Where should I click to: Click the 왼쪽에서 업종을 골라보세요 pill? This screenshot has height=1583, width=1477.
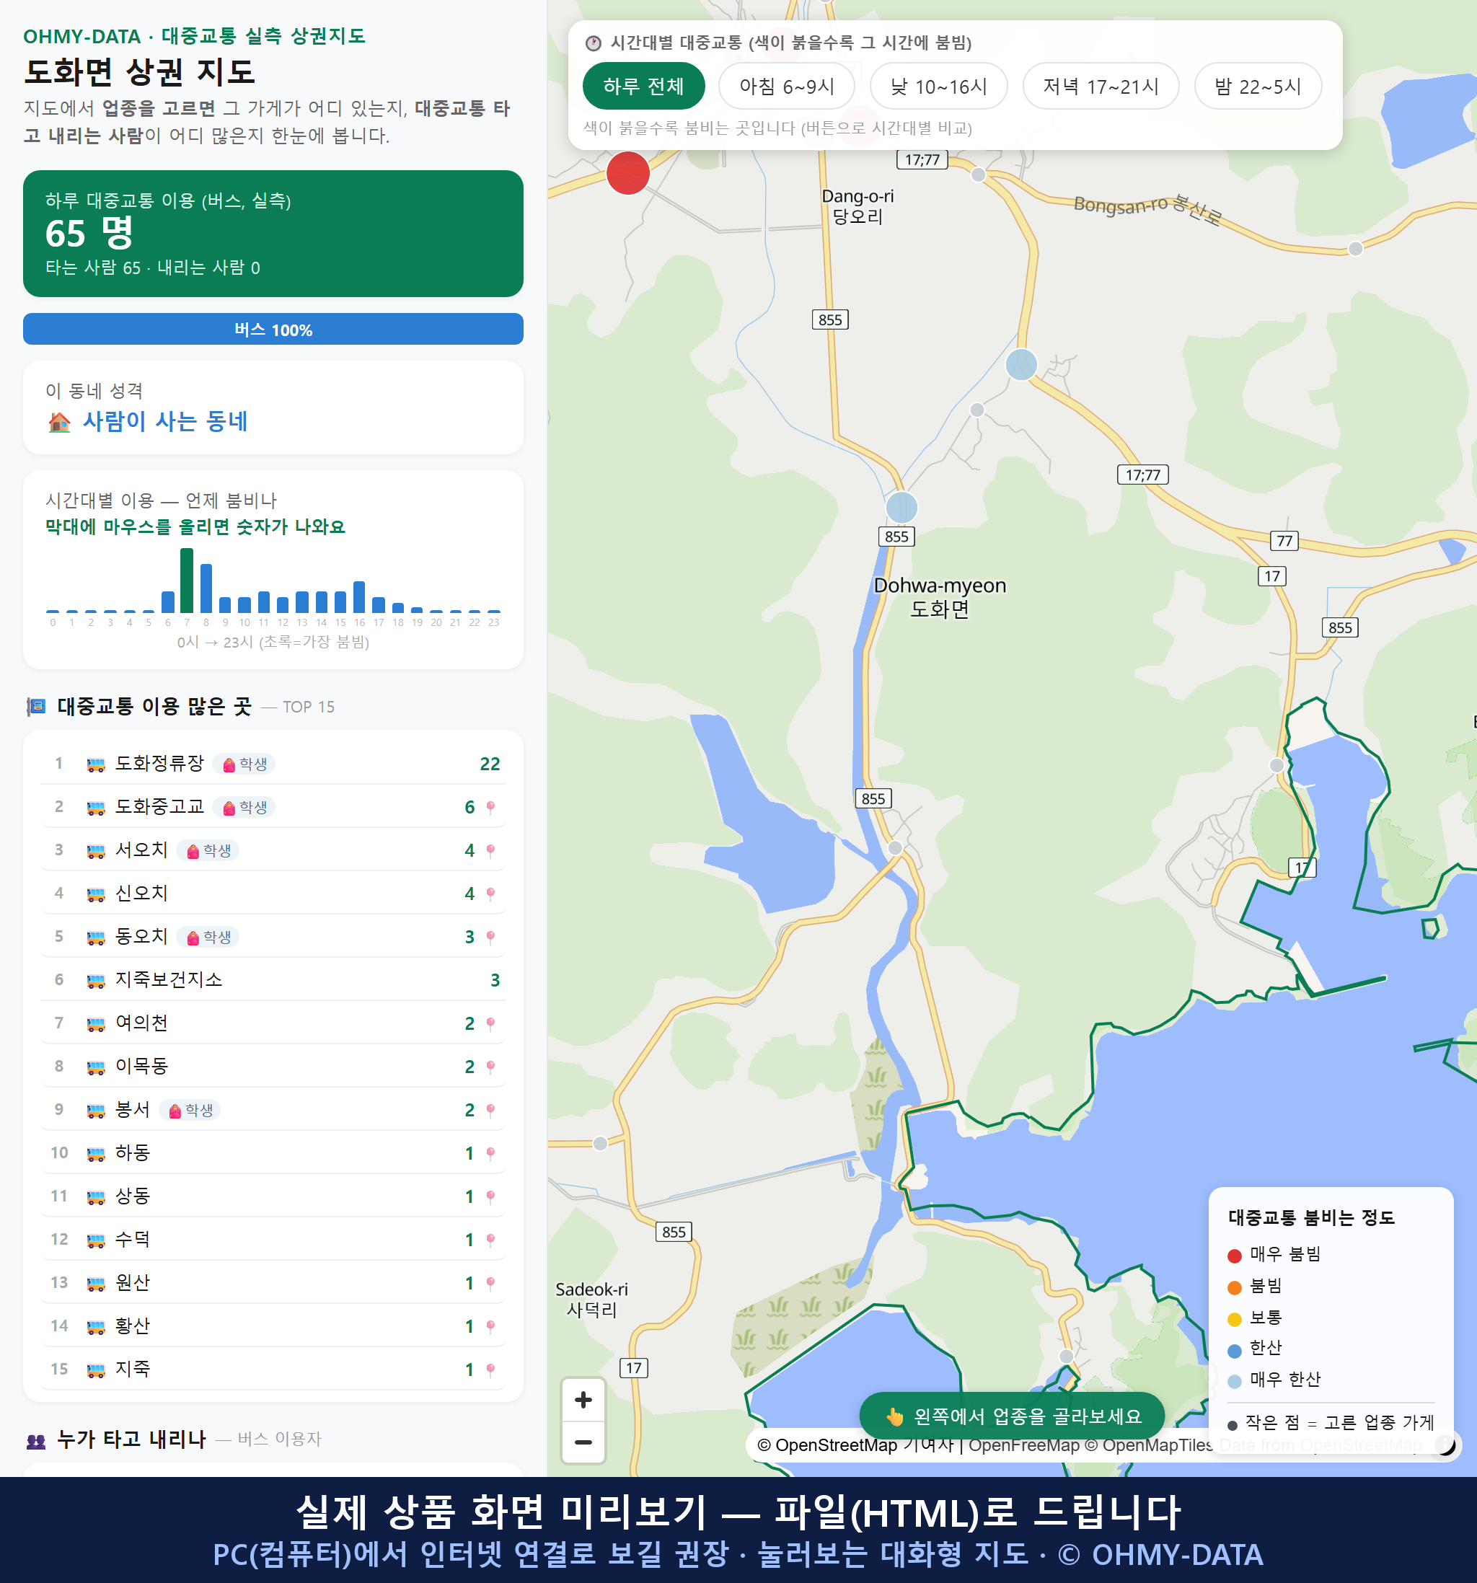[x=1012, y=1416]
